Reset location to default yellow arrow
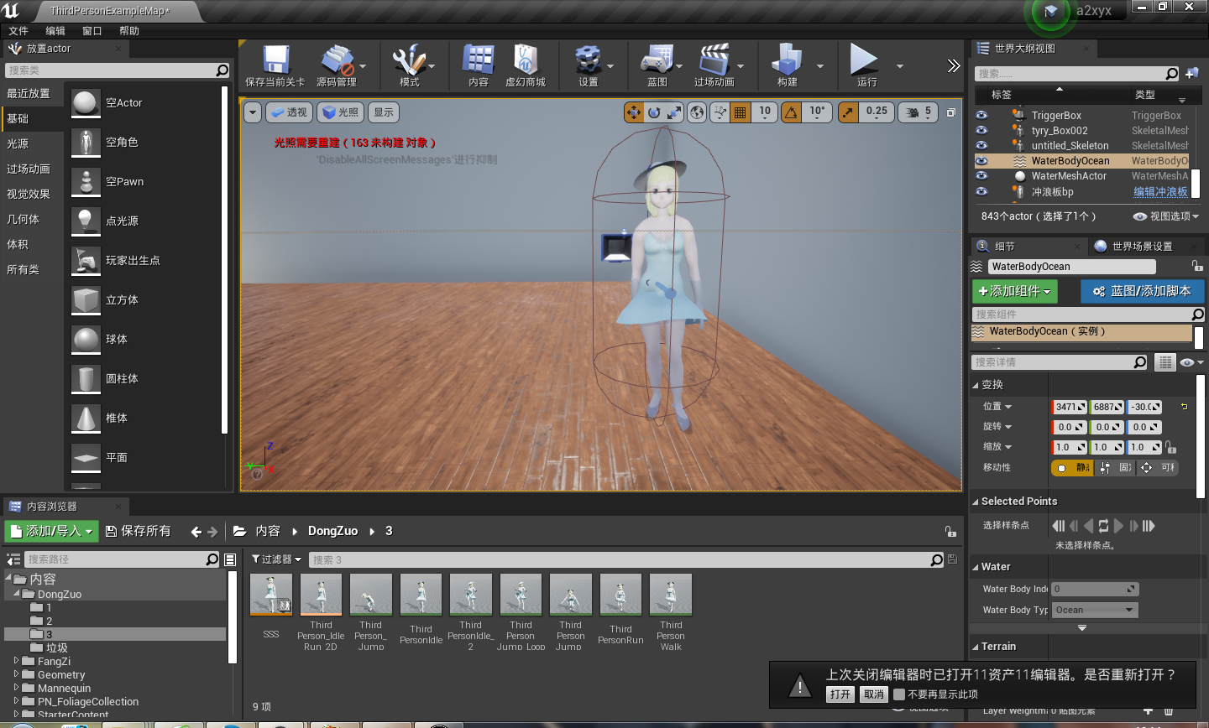 (x=1185, y=407)
